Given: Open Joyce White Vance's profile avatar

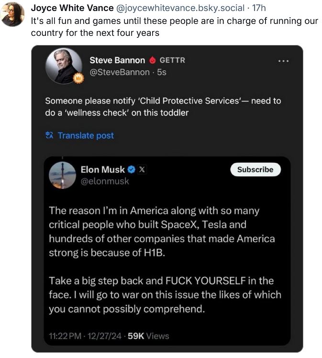Looking at the screenshot, I should [12, 14].
